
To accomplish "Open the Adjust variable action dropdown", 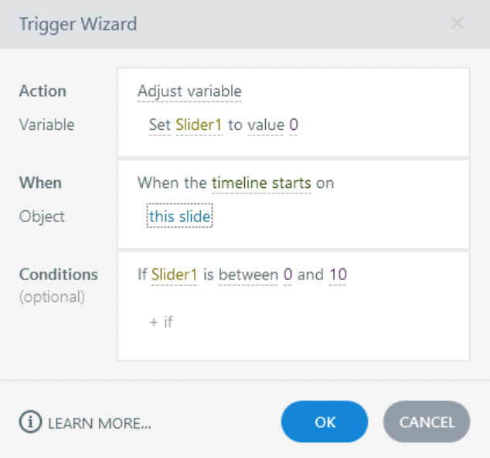I will click(189, 91).
